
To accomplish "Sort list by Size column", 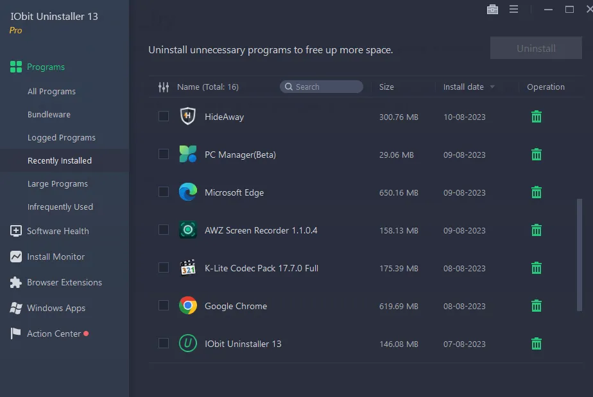I will pyautogui.click(x=386, y=87).
